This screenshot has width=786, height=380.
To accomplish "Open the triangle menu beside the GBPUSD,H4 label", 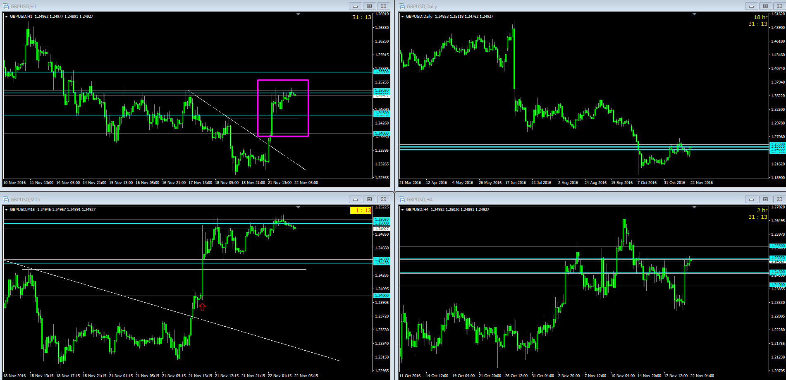I will (403, 210).
